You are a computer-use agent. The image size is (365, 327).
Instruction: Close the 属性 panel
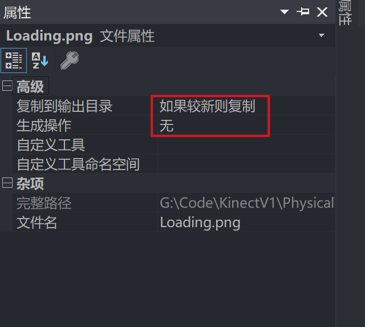[x=322, y=11]
